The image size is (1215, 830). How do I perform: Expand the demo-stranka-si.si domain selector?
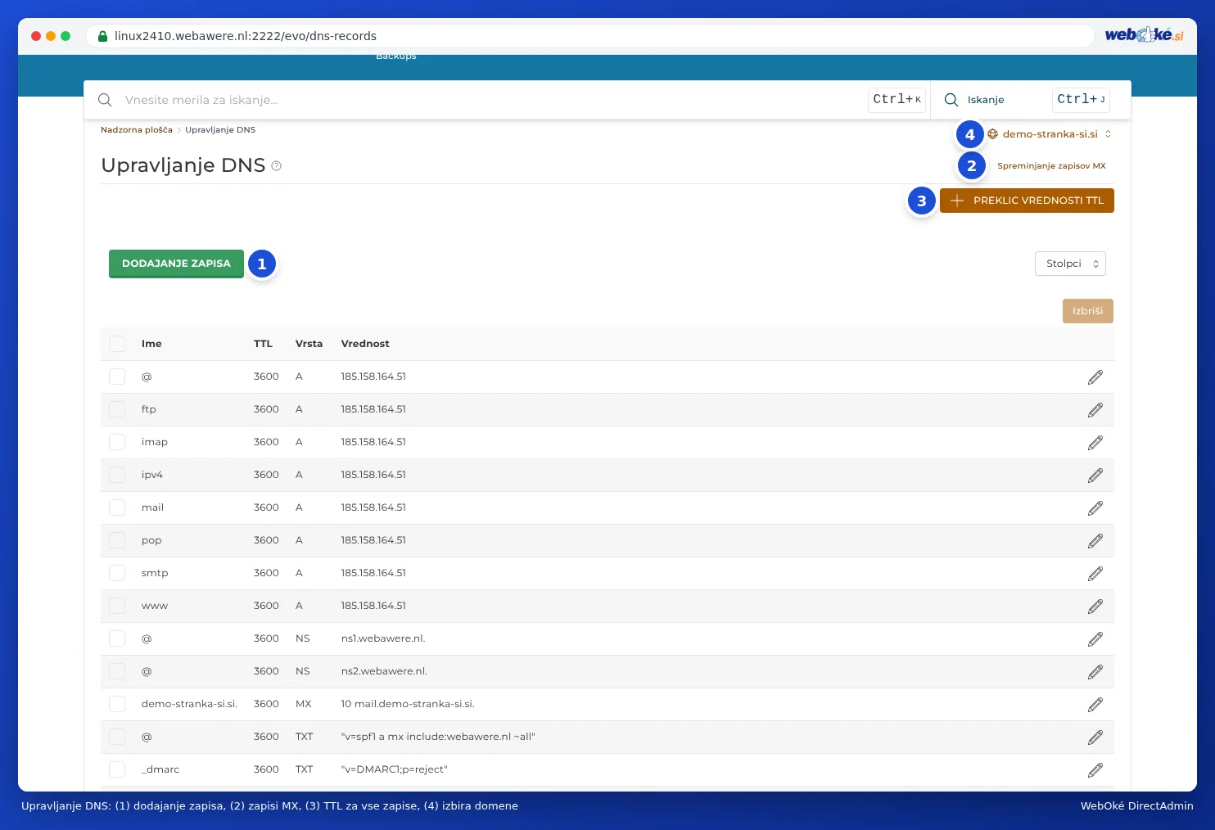(1050, 134)
